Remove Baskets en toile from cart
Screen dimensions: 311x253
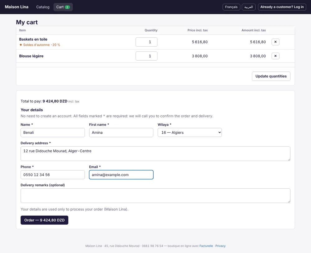(x=275, y=42)
